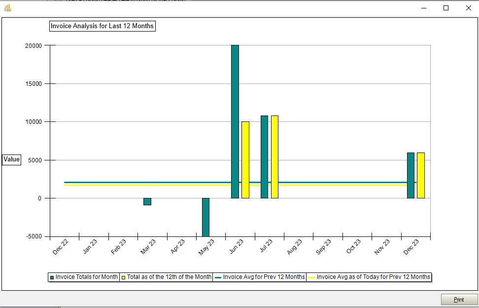Select the teal Jul 23 invoice bar
479x308 pixels.
(x=264, y=156)
